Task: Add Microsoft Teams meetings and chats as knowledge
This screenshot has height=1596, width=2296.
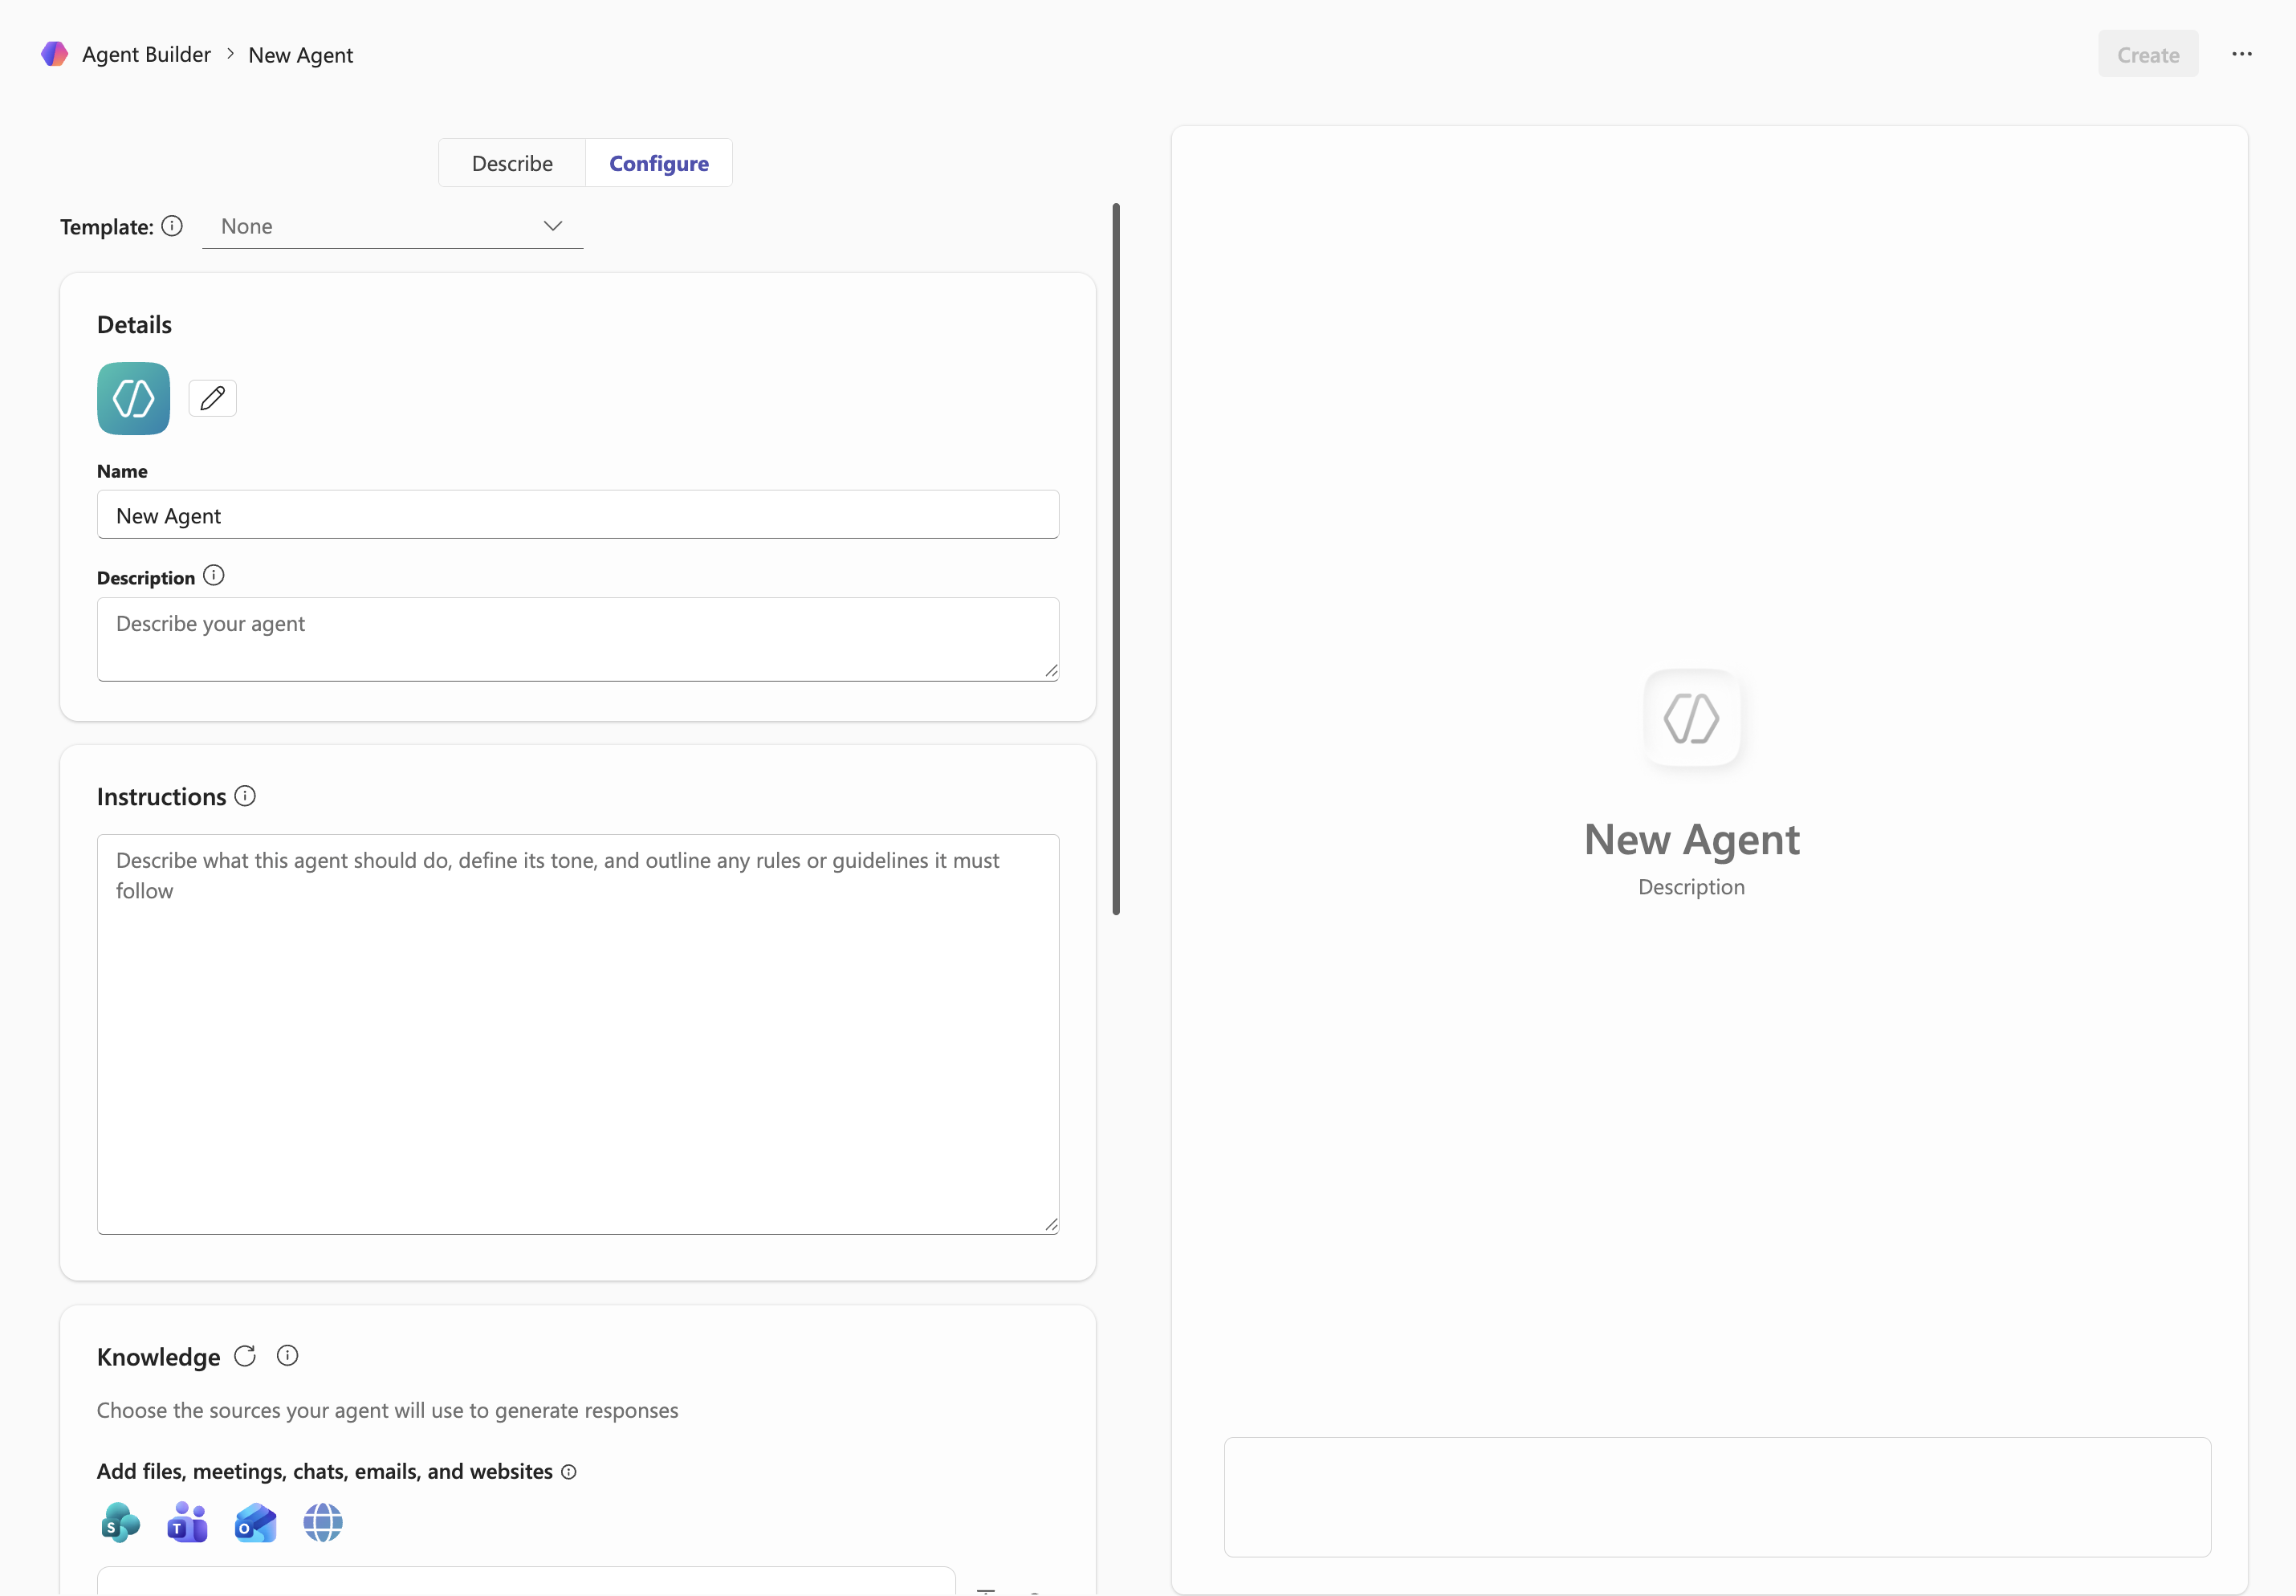Action: point(187,1523)
